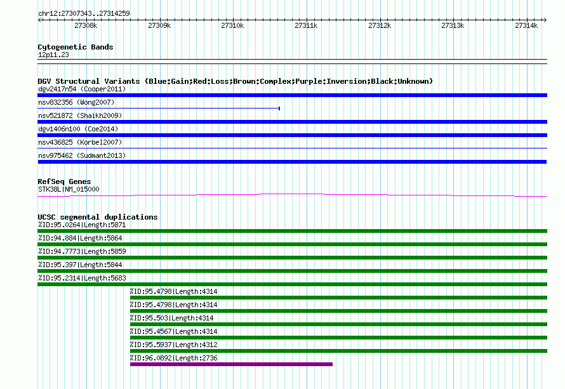Click the dgv1406n100 (Coe2014) label
Screen dimensions: 565x389
click(78, 129)
